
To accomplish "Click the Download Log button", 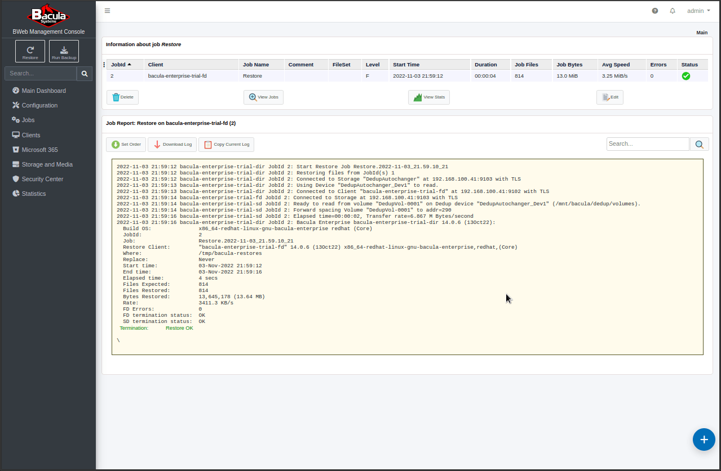I will 172,145.
